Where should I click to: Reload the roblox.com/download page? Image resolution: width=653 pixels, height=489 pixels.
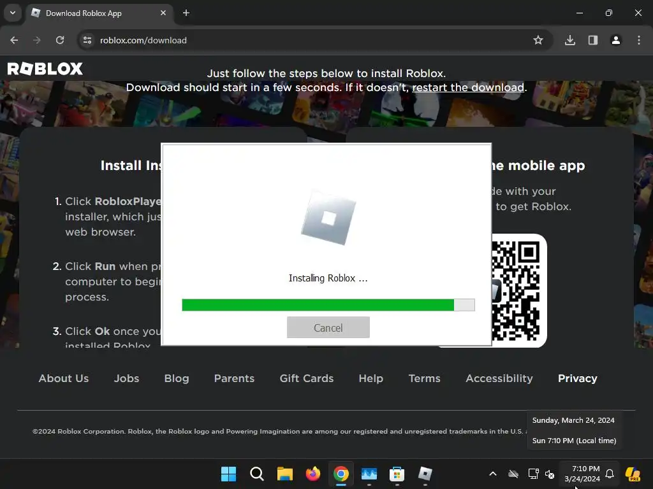tap(60, 40)
